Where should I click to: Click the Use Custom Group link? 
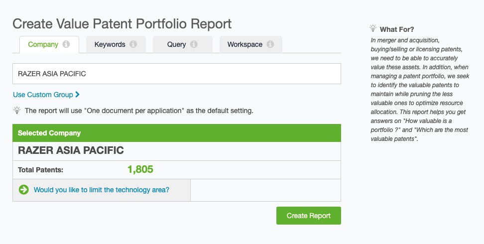(x=43, y=95)
